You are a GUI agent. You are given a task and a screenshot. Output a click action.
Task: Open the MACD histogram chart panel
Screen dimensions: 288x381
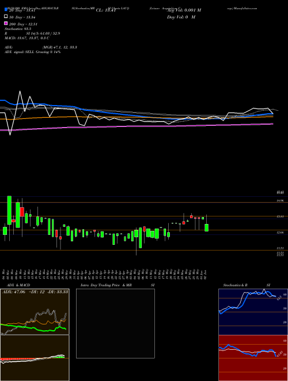[x=35, y=358]
